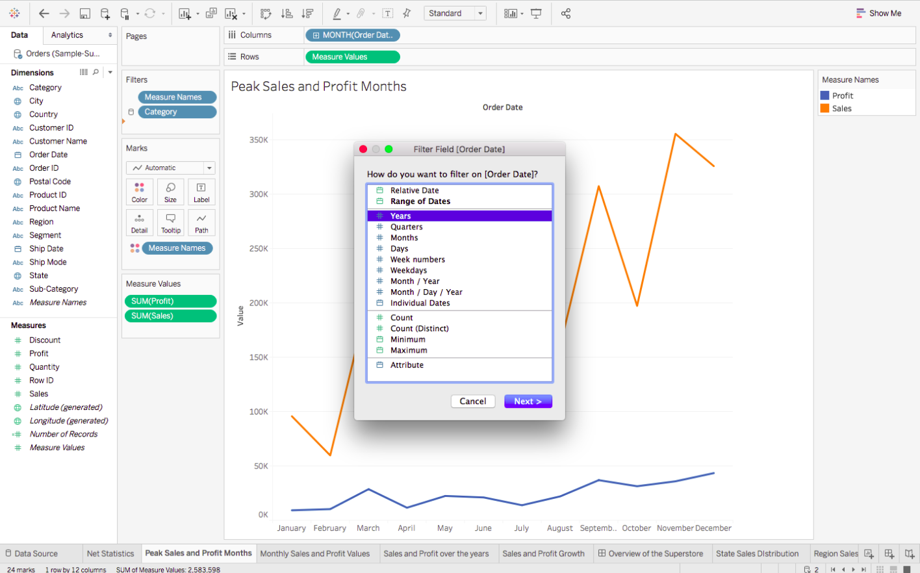Click the Sort Ascending icon

click(287, 13)
